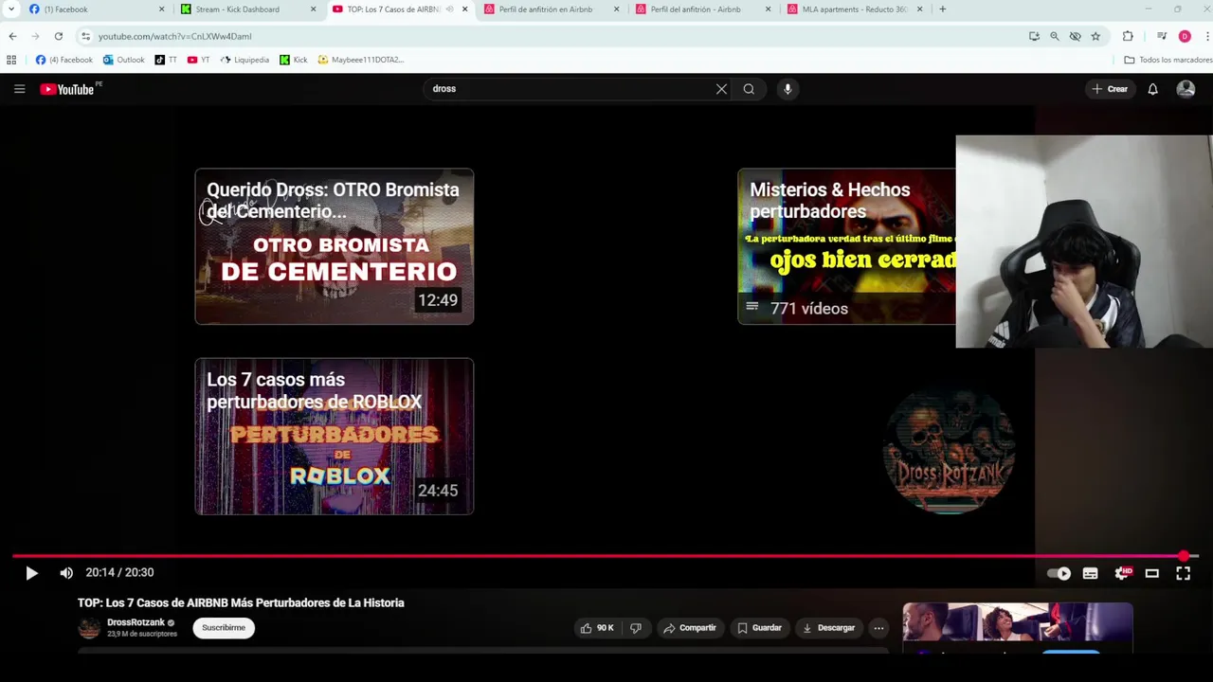Open the Crear menu

1110,89
